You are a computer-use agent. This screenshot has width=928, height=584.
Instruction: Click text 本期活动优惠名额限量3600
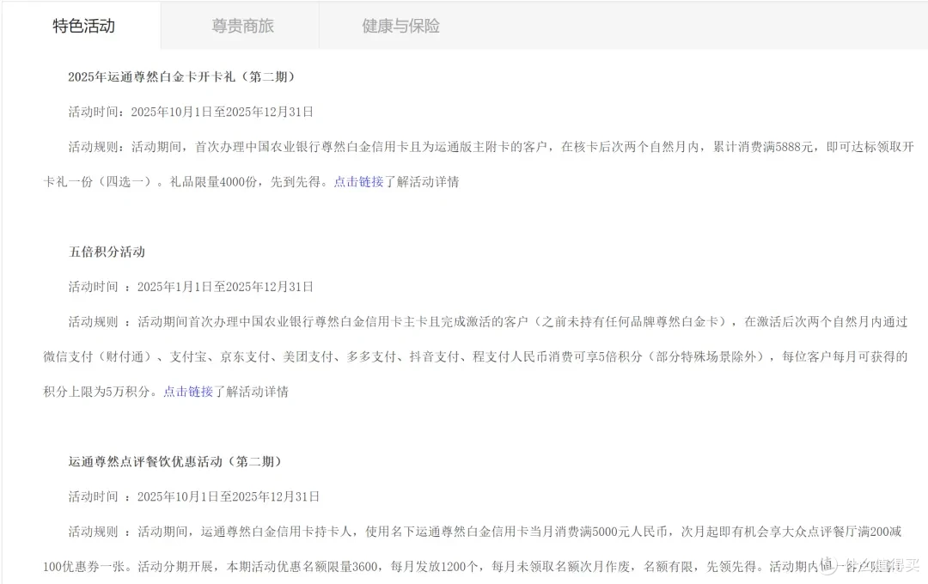302,567
